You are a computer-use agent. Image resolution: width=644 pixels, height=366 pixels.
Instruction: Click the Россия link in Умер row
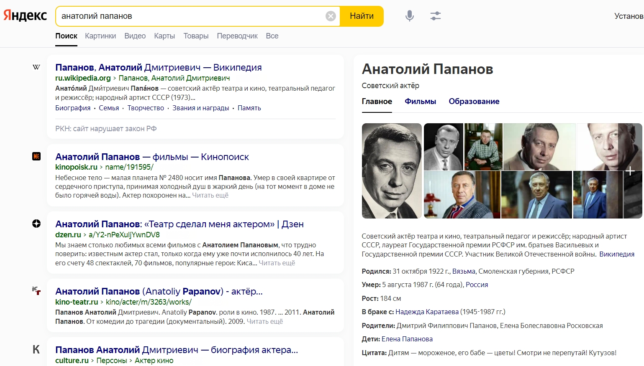477,285
